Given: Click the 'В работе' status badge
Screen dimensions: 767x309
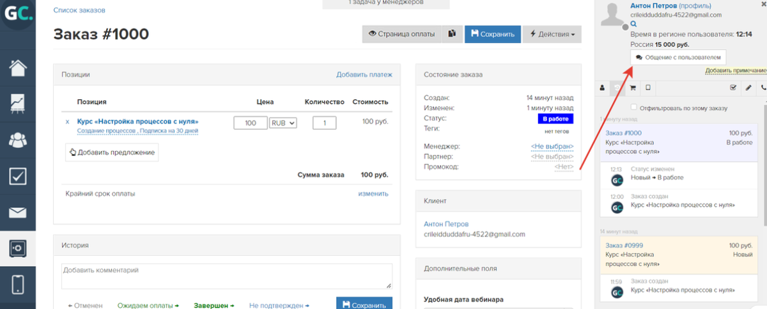Looking at the screenshot, I should pos(555,119).
